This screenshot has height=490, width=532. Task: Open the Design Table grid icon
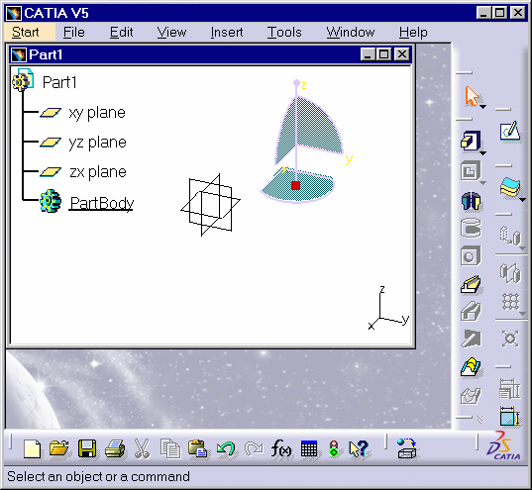309,448
